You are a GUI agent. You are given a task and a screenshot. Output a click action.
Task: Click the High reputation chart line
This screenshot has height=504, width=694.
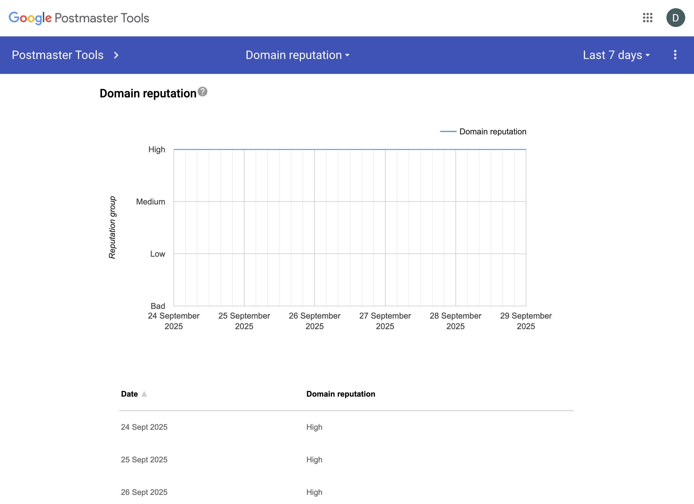(349, 150)
